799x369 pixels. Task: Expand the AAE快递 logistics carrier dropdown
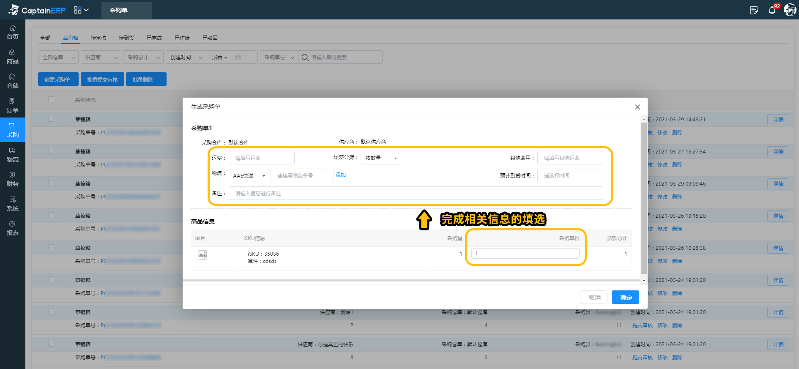pos(249,176)
